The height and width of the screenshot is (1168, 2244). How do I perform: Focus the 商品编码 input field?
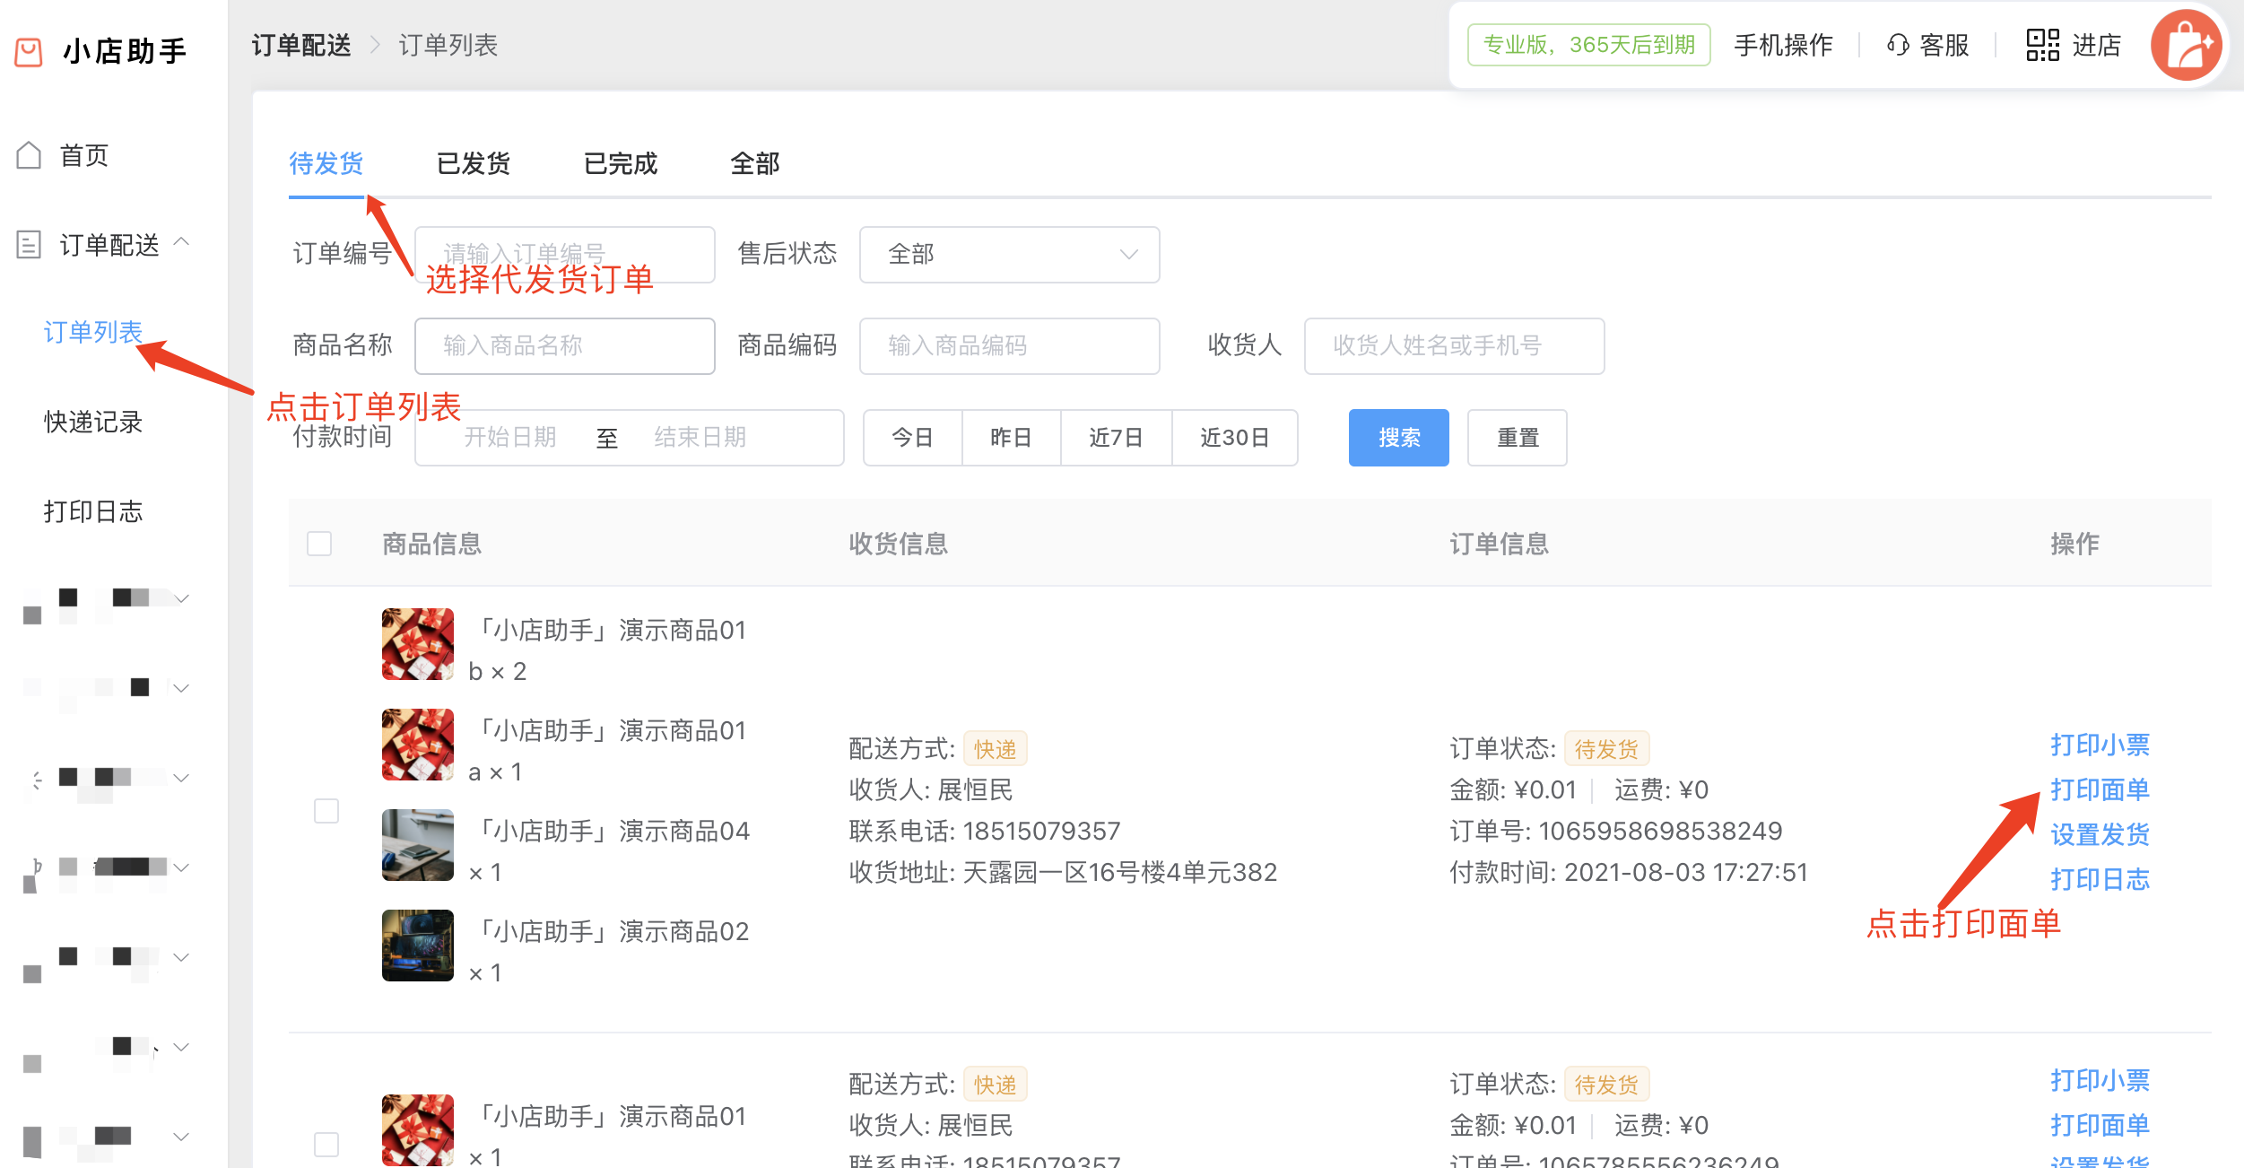pos(1009,346)
